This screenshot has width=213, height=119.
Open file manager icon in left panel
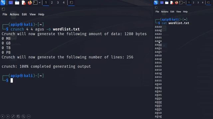pos(17,3)
